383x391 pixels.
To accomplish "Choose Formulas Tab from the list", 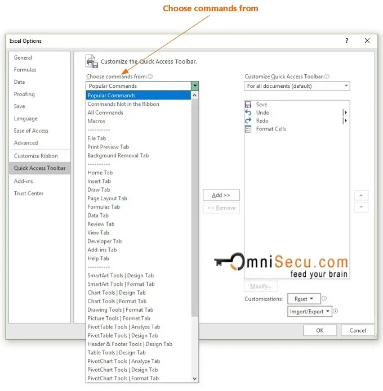I will [x=139, y=207].
